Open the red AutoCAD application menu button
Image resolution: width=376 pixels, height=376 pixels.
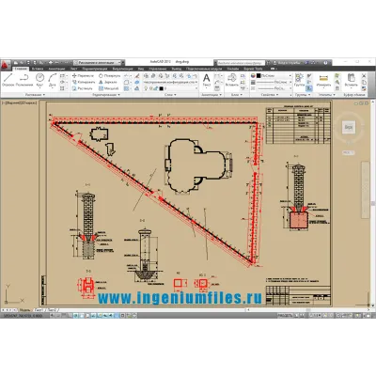pyautogui.click(x=5, y=65)
